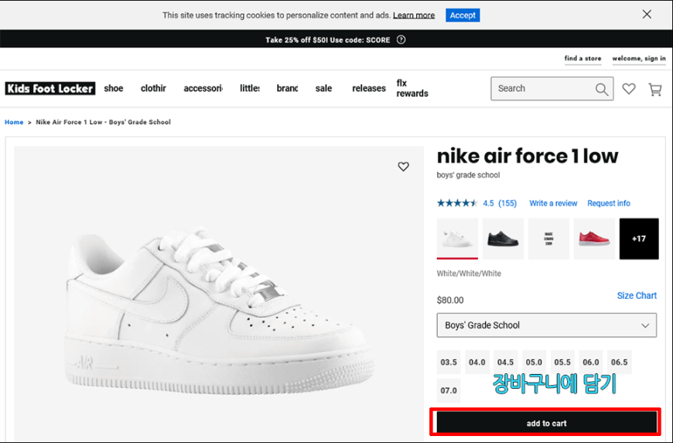Open the releases menu

(369, 88)
